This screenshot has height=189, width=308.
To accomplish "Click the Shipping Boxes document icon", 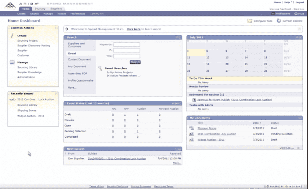I will tap(192, 128).
